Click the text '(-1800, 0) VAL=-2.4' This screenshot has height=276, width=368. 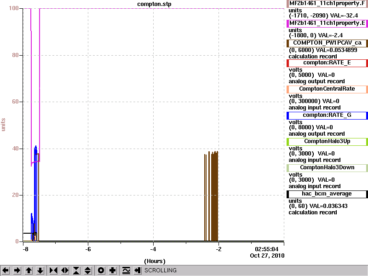[316, 35]
